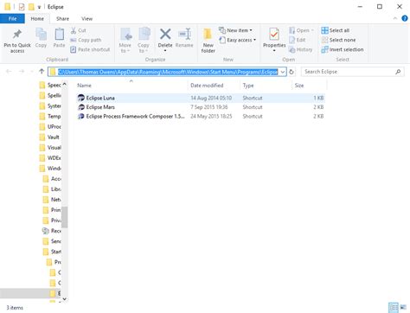This screenshot has height=313, width=410.
Task: Select the Eclipse Mars shortcut
Action: click(x=201, y=107)
